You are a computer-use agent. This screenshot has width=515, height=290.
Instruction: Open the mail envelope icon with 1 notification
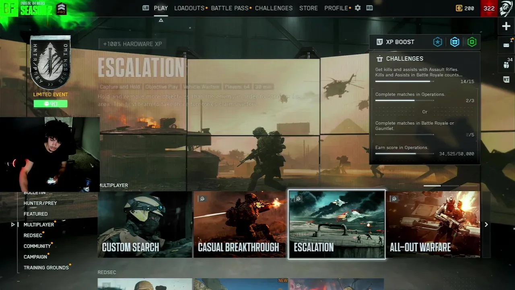506,45
